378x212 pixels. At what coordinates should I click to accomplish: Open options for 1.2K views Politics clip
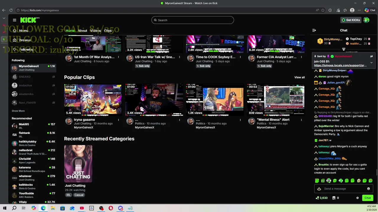click(240, 120)
